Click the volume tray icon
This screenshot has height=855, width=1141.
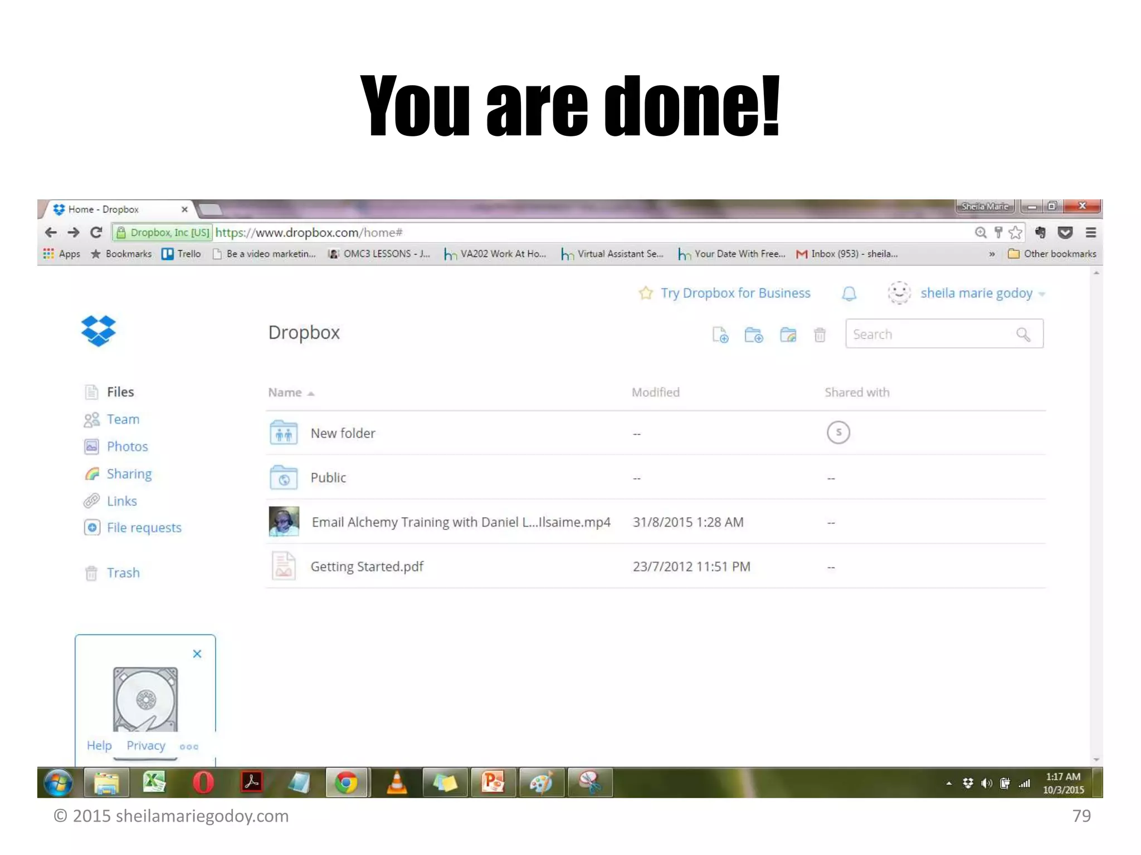click(987, 783)
